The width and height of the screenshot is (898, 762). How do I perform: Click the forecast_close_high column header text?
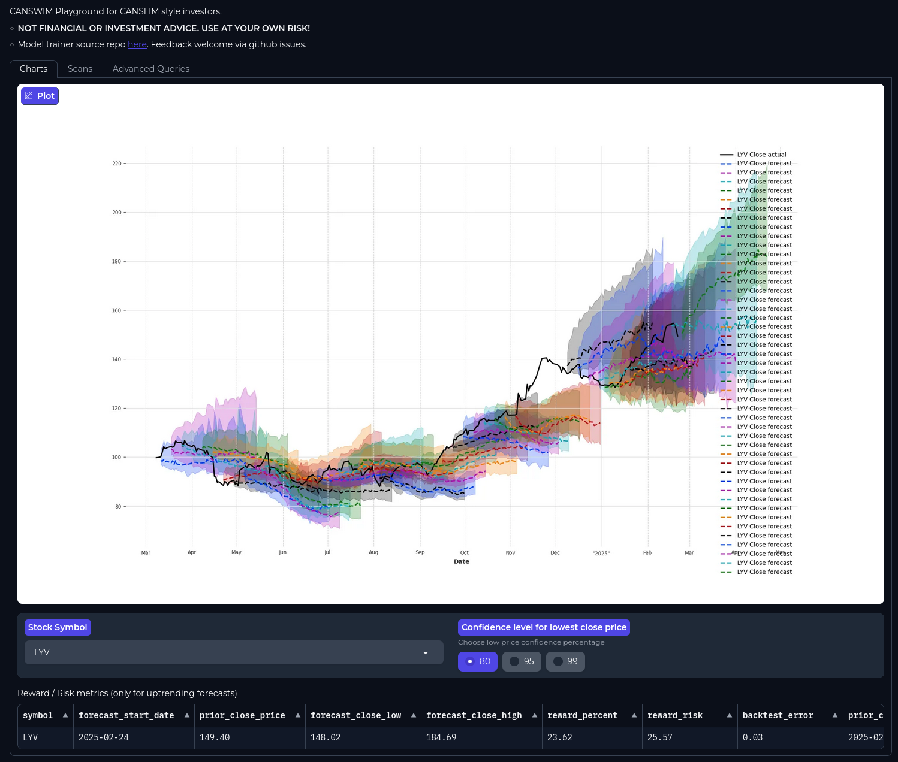coord(474,715)
